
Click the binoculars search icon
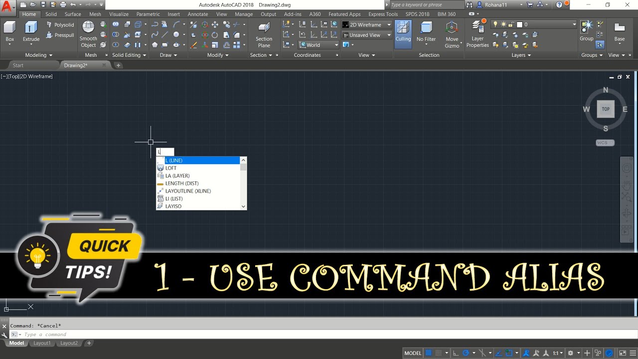tap(470, 4)
